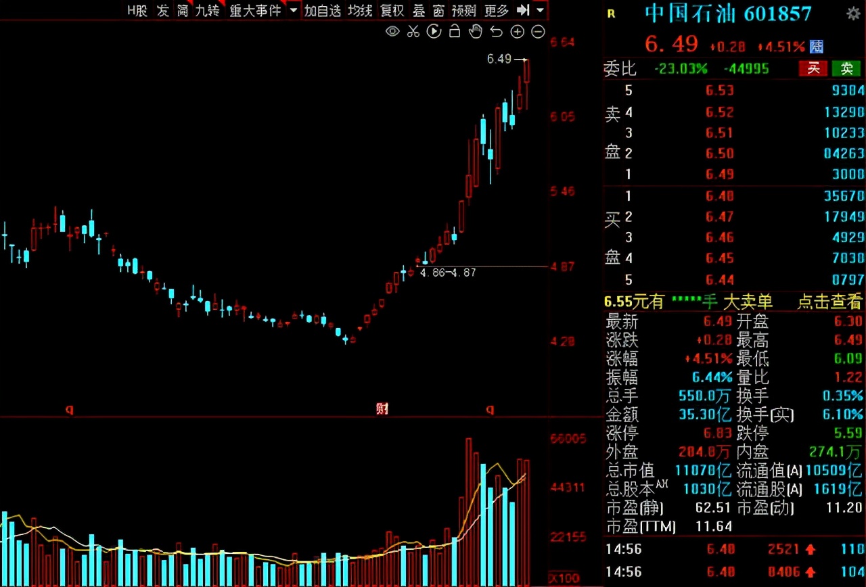Click the 振幅 value 6.44%
Image resolution: width=866 pixels, height=587 pixels.
point(712,377)
